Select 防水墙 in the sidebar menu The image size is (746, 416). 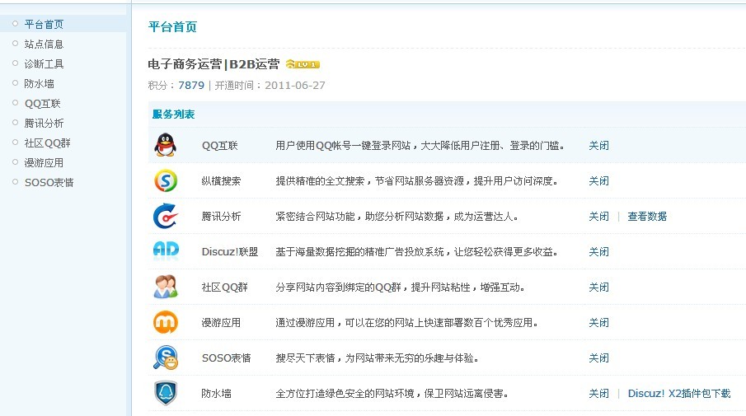(39, 84)
